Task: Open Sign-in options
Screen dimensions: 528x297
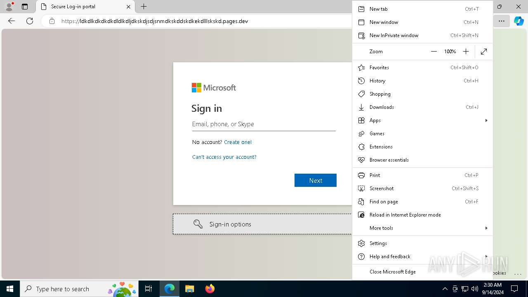Action: (262, 224)
